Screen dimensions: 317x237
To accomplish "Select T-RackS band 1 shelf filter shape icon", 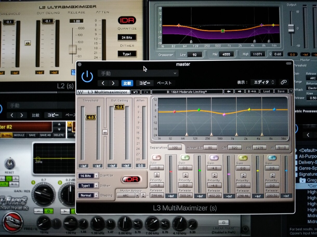I will [38, 211].
